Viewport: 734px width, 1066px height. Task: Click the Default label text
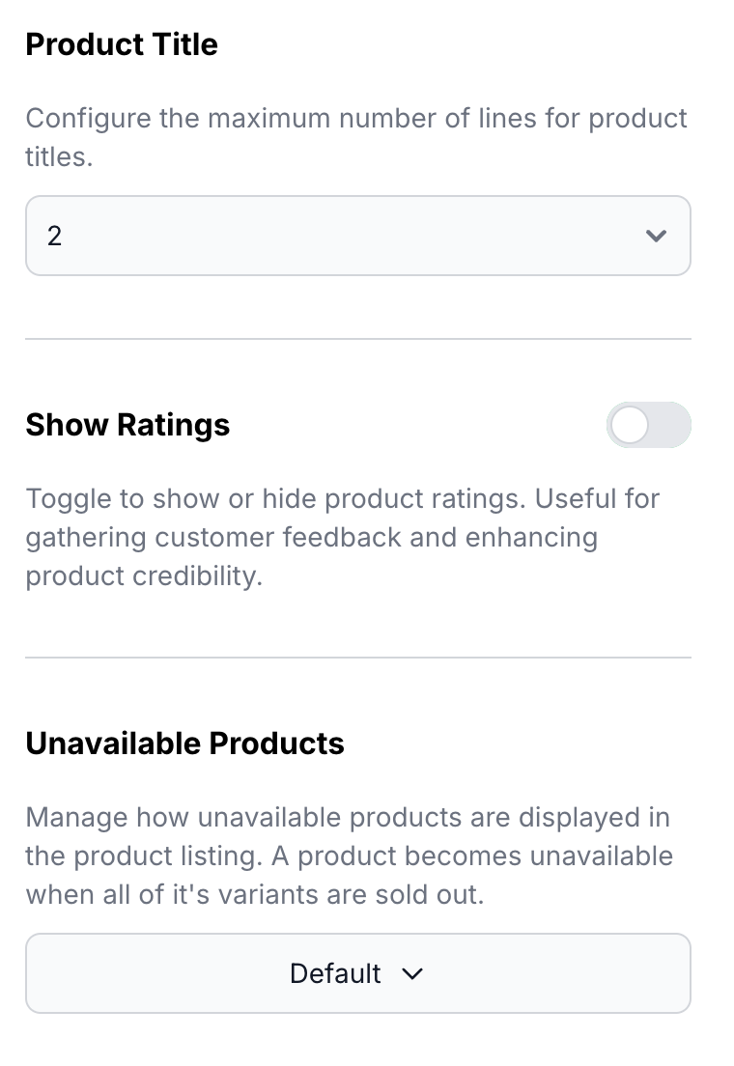pyautogui.click(x=335, y=973)
